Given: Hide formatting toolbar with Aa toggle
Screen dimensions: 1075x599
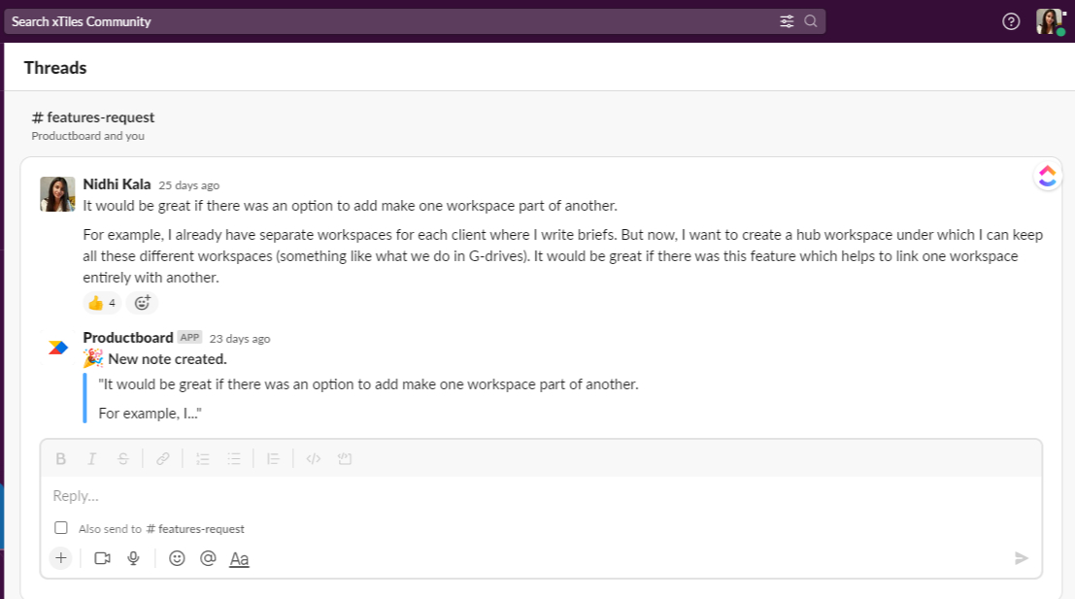Looking at the screenshot, I should pos(239,559).
